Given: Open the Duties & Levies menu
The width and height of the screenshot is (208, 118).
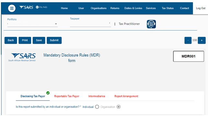Looking at the screenshot, I should (133, 8).
